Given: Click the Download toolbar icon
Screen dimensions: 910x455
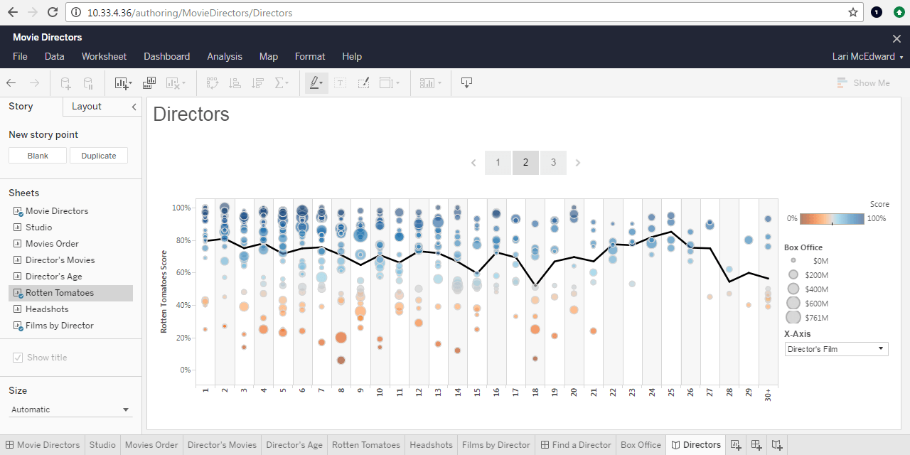Looking at the screenshot, I should click(466, 83).
